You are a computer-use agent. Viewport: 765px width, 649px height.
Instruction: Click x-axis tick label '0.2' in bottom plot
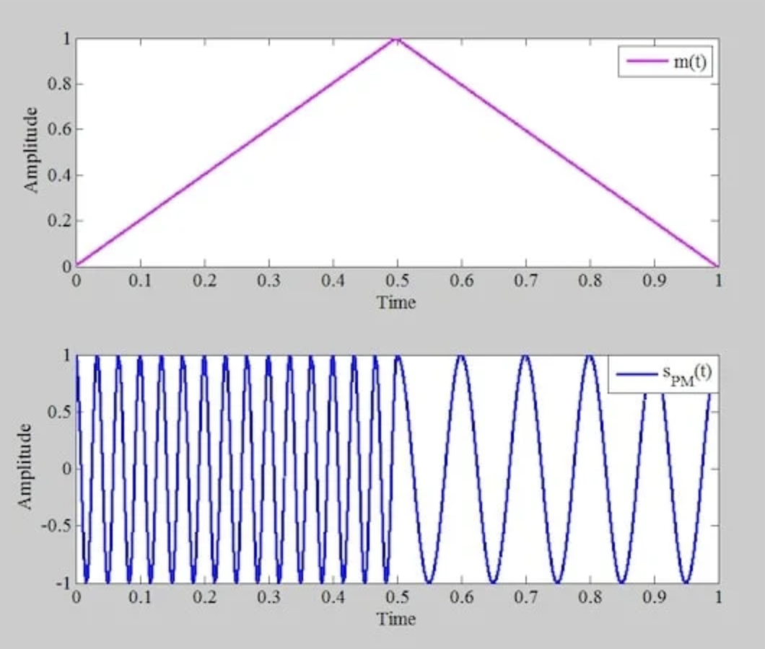click(x=204, y=597)
